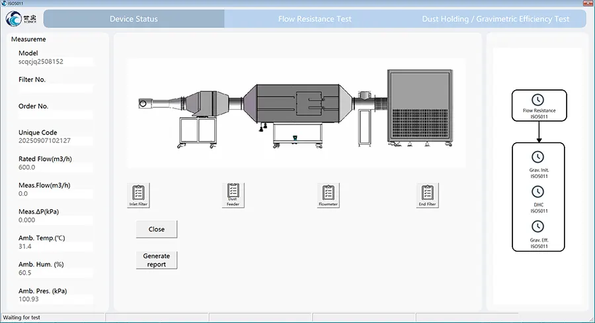Image resolution: width=595 pixels, height=323 pixels.
Task: Switch to the Device Status tab
Action: point(134,19)
